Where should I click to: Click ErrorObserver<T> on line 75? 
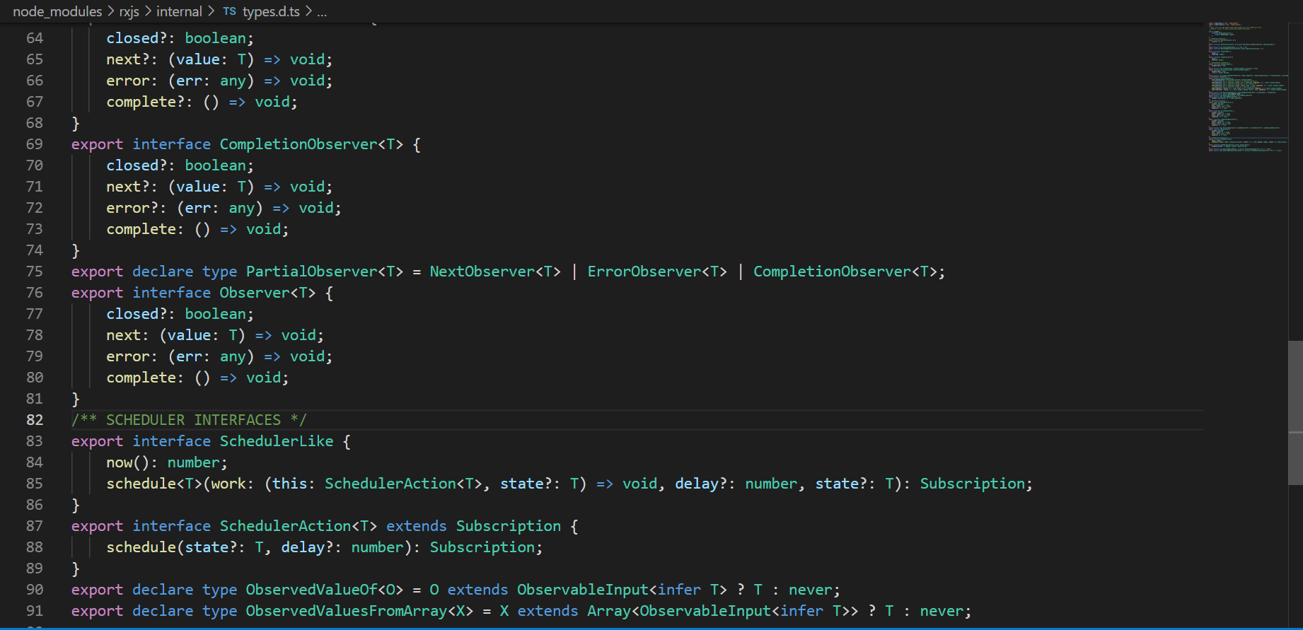[x=657, y=272]
